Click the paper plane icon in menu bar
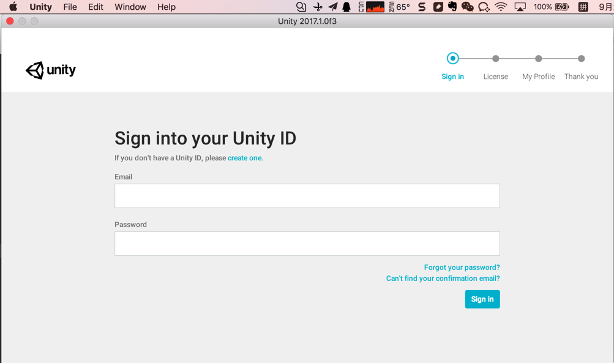 (333, 7)
